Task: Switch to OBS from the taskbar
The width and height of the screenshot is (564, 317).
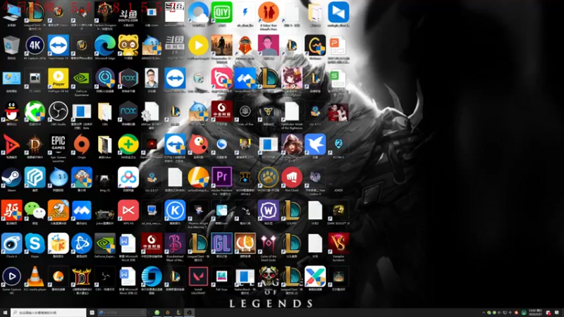Action: click(189, 313)
